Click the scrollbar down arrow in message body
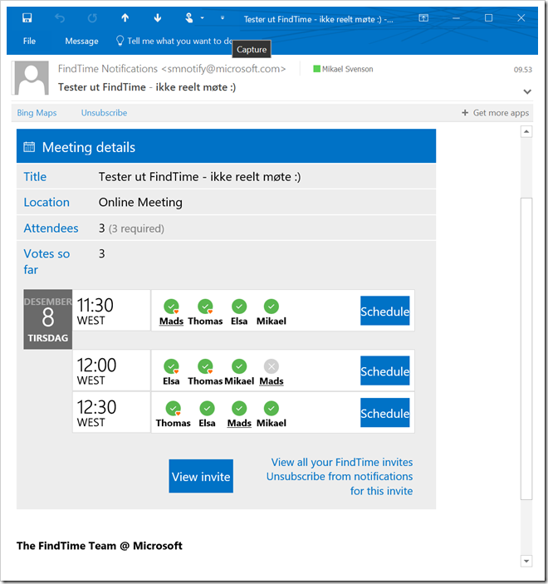This screenshot has height=584, width=548. [526, 561]
